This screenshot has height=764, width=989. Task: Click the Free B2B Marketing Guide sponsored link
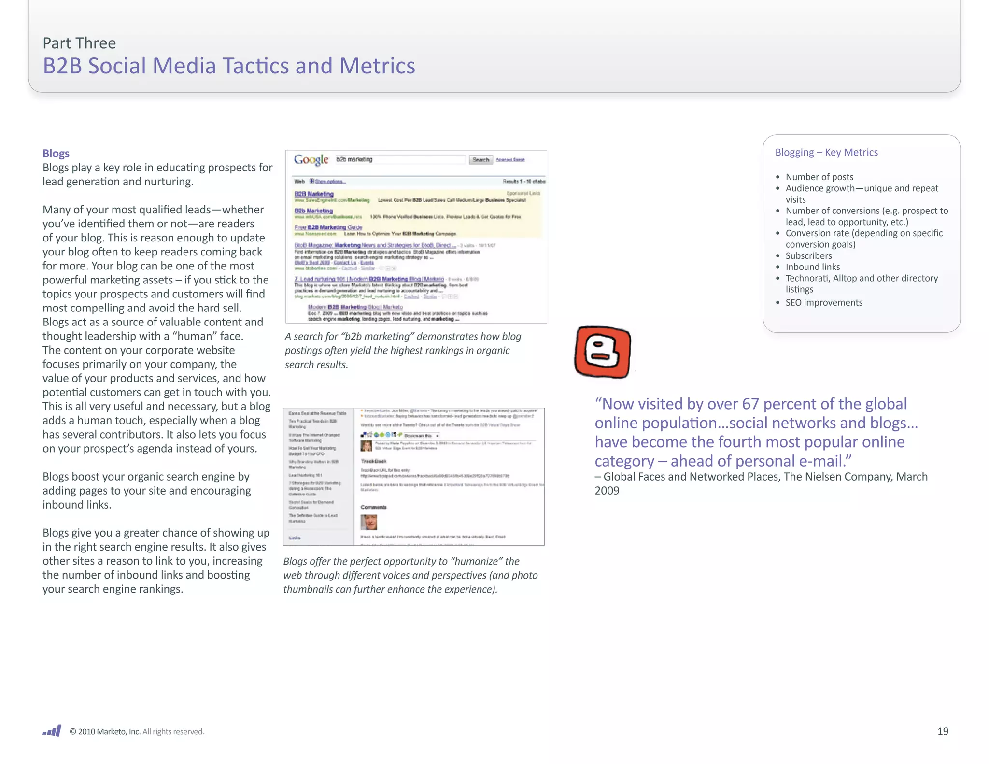(328, 227)
